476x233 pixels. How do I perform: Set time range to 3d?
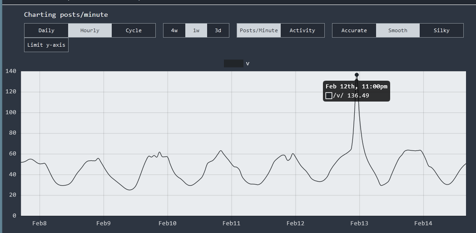click(218, 30)
